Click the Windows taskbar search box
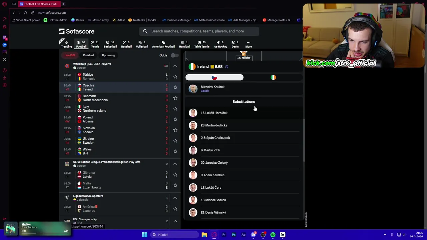This screenshot has width=427, height=240. [x=174, y=235]
